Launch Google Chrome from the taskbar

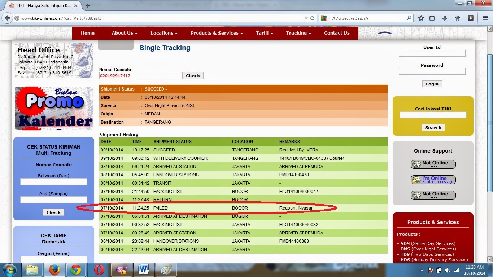pyautogui.click(x=76, y=270)
